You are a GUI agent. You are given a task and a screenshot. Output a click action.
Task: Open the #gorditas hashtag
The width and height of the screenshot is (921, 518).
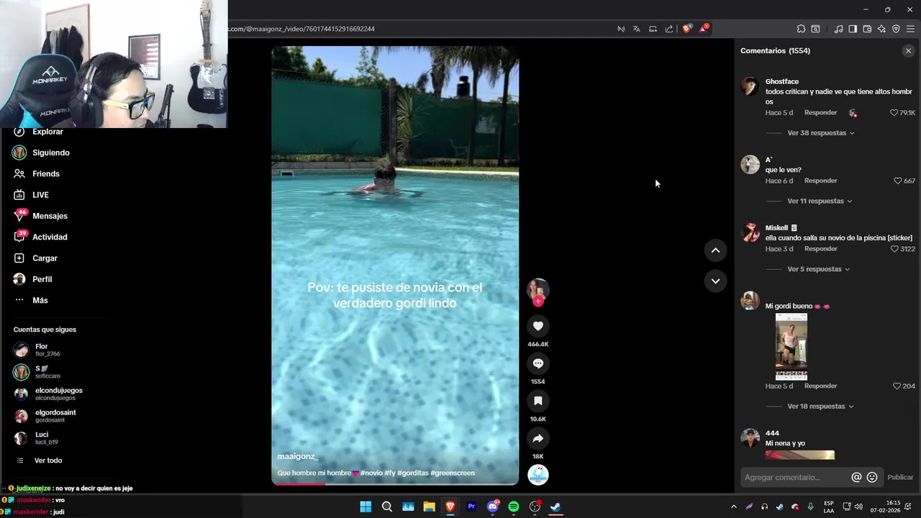coord(413,473)
